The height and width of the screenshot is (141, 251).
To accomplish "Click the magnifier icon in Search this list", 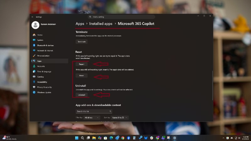I will tap(110, 111).
